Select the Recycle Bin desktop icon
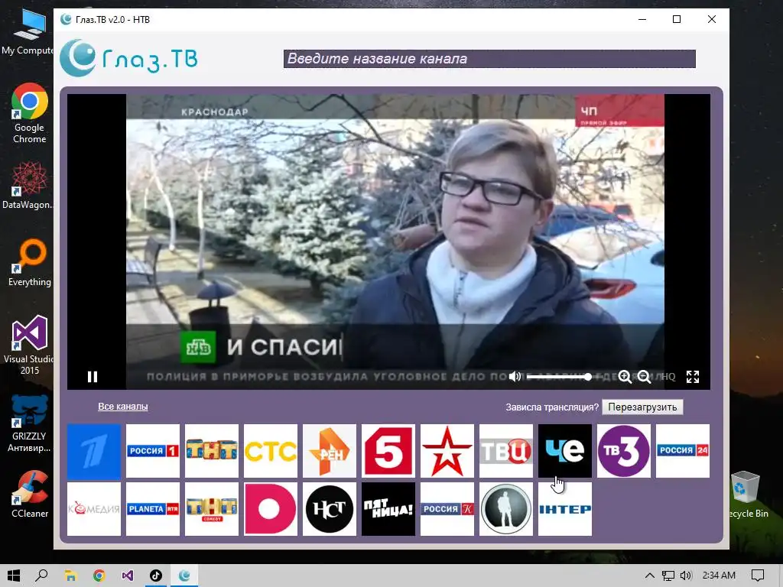 click(746, 495)
